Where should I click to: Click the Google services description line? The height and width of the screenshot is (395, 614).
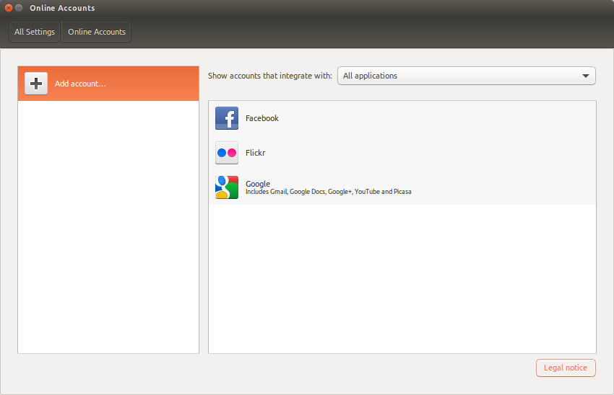coord(328,192)
